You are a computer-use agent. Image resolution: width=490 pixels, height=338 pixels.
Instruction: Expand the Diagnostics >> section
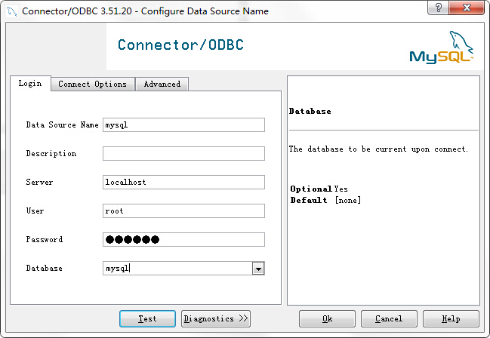click(216, 318)
